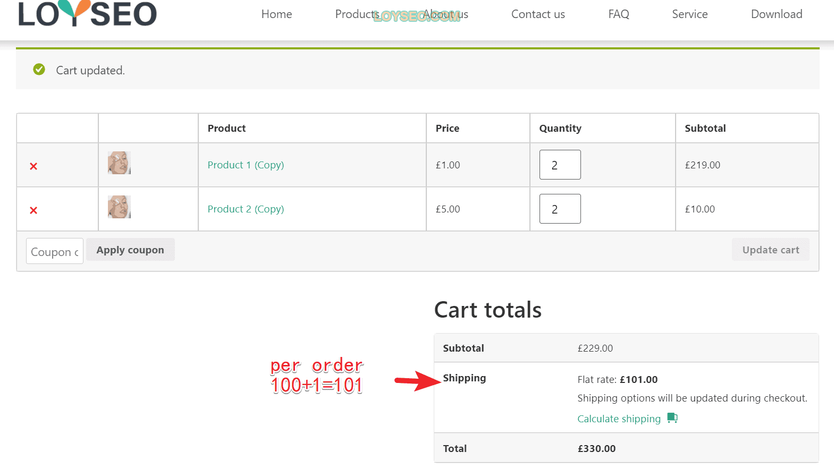Click the LOYSEO logo
The height and width of the screenshot is (469, 834).
tap(88, 13)
